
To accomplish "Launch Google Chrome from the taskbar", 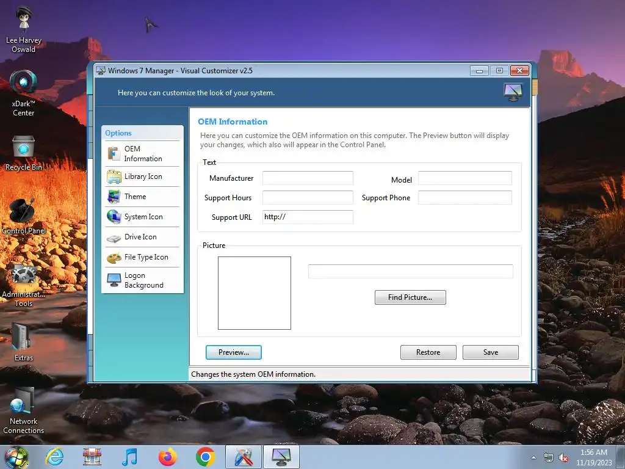I will click(205, 457).
